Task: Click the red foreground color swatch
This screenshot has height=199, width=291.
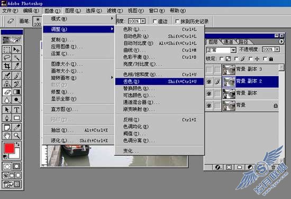Action: (x=9, y=148)
